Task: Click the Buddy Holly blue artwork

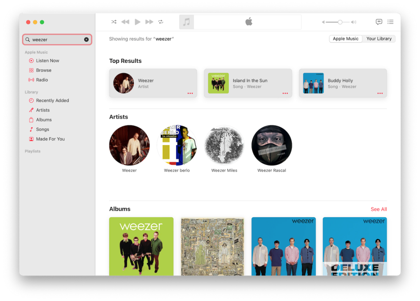Action: pos(313,83)
